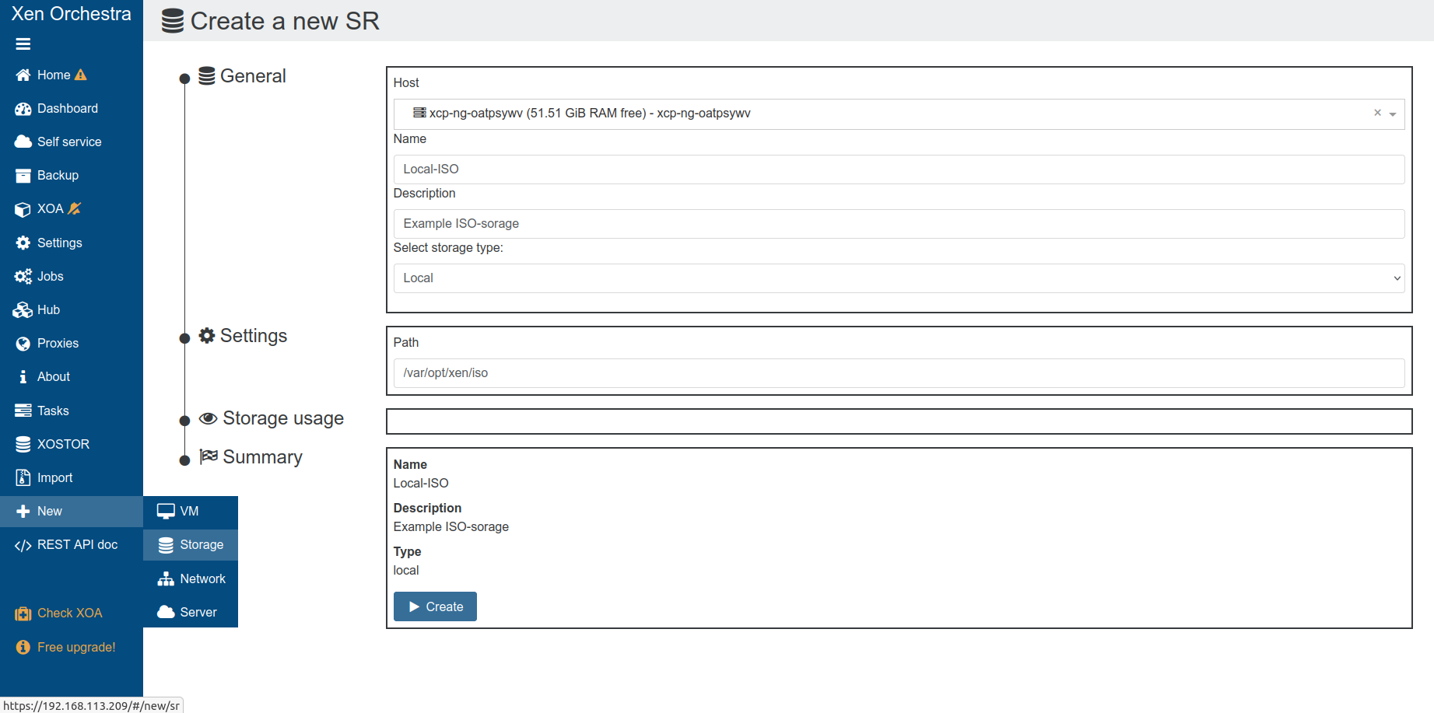Click the XOA cube icon

pyautogui.click(x=23, y=209)
